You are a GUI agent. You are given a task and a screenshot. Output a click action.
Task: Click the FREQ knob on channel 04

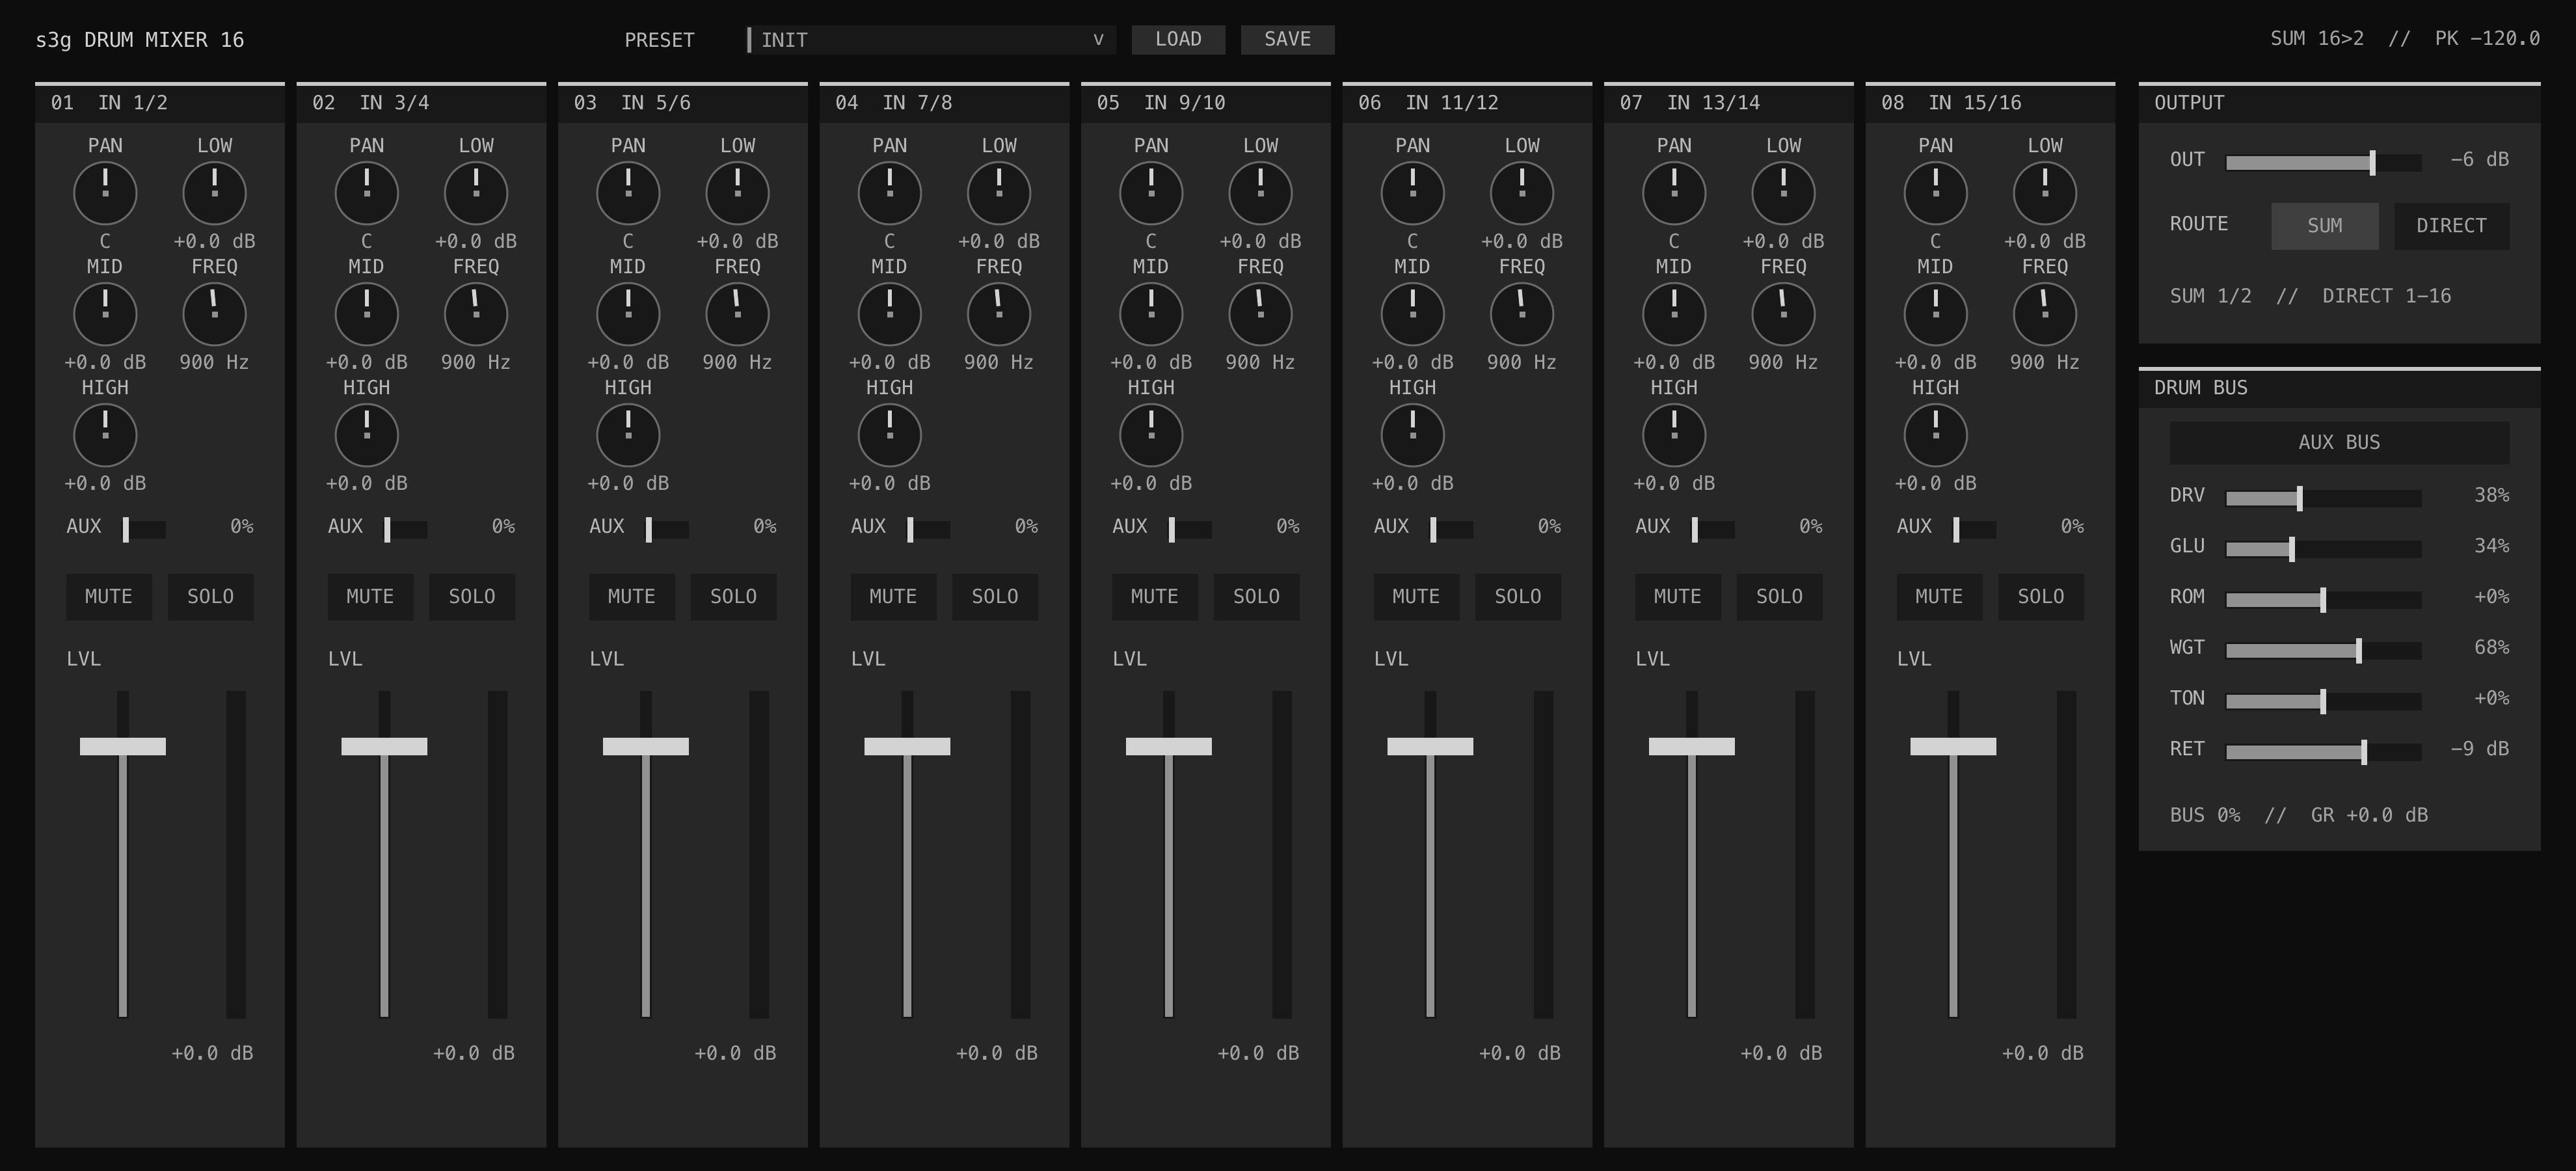(x=999, y=314)
